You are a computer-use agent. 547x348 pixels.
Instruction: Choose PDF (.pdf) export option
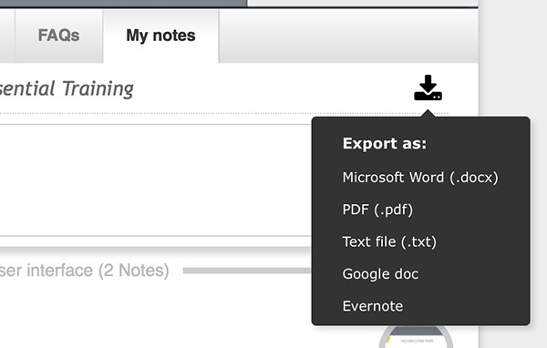click(377, 210)
